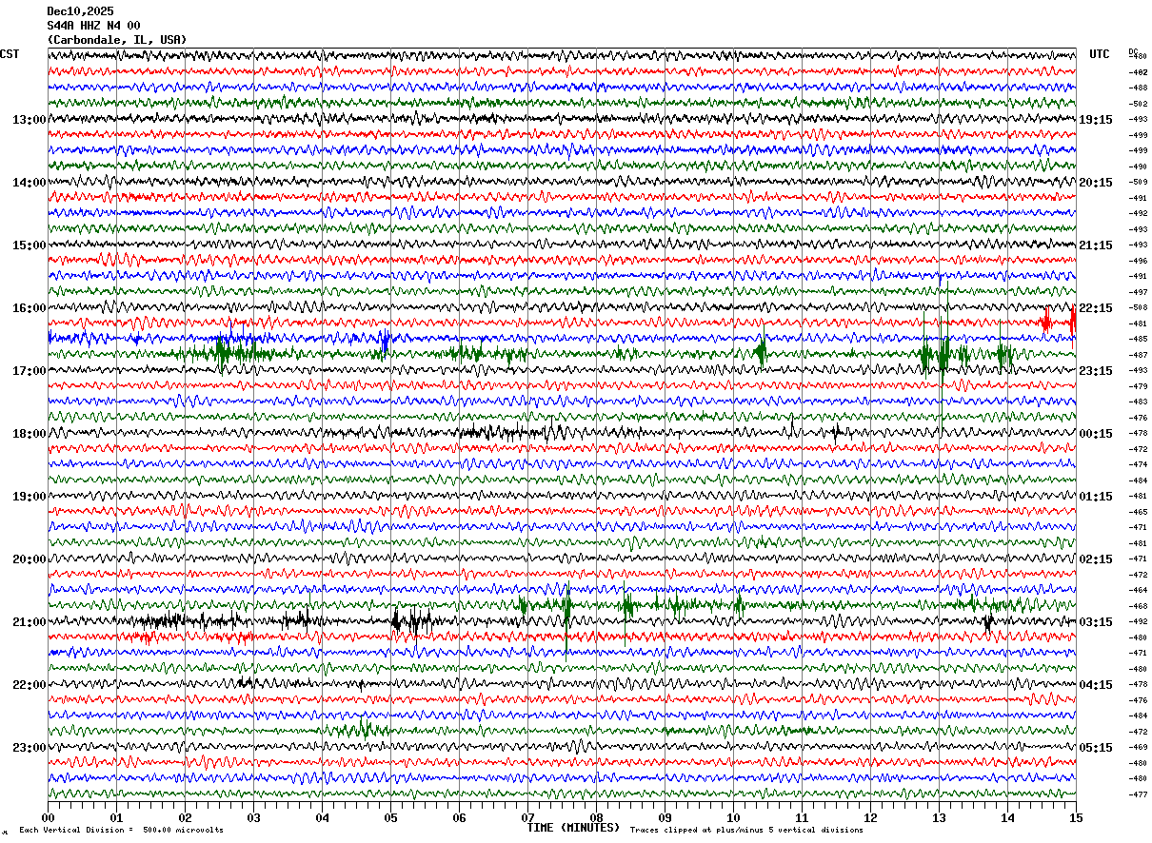1152x843 pixels.
Task: Click the CST timezone label
Action: coord(10,54)
